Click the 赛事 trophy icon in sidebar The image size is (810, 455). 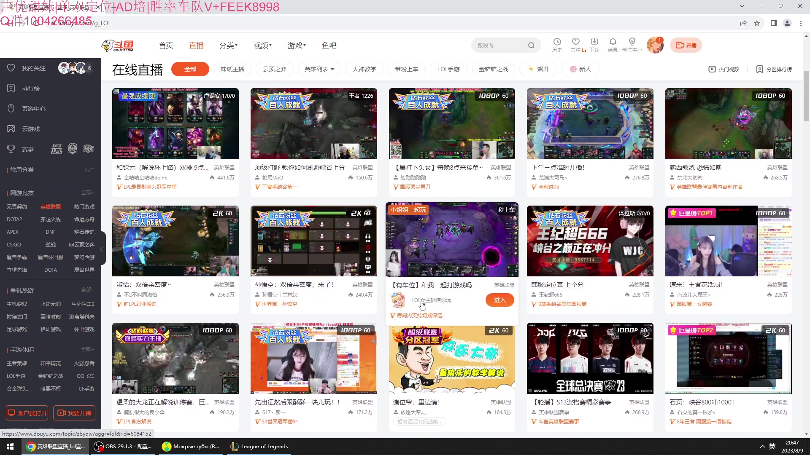point(11,149)
